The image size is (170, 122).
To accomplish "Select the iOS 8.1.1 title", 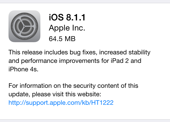I will 67,17.
